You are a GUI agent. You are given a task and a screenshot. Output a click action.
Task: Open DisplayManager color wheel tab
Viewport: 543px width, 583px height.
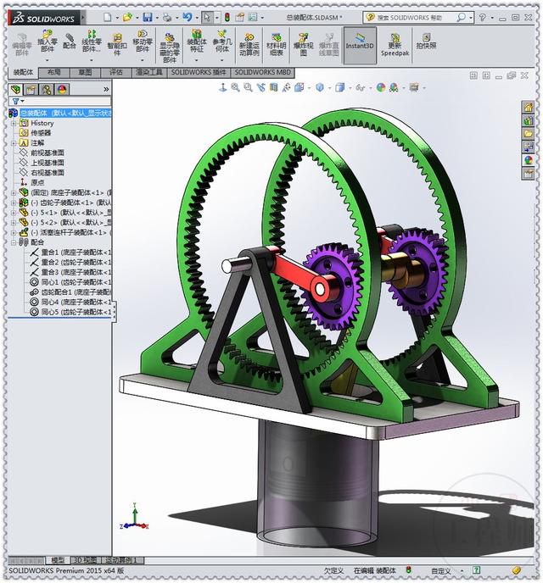62,89
